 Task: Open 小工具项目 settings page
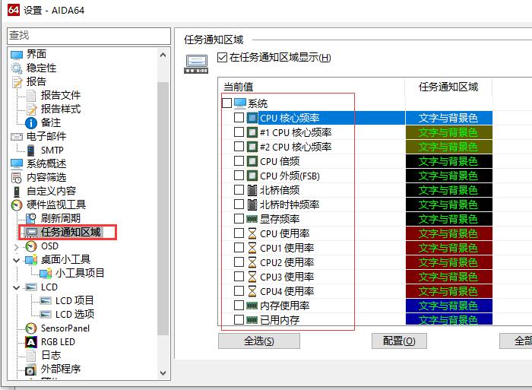(x=80, y=273)
